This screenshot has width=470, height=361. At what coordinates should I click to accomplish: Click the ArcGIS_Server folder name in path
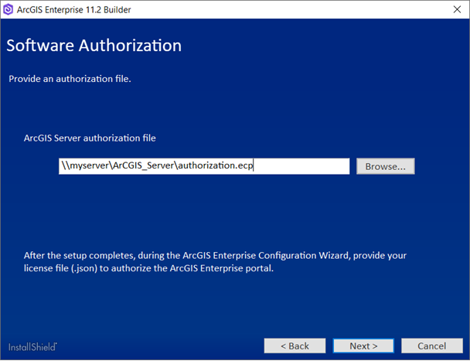pyautogui.click(x=145, y=166)
